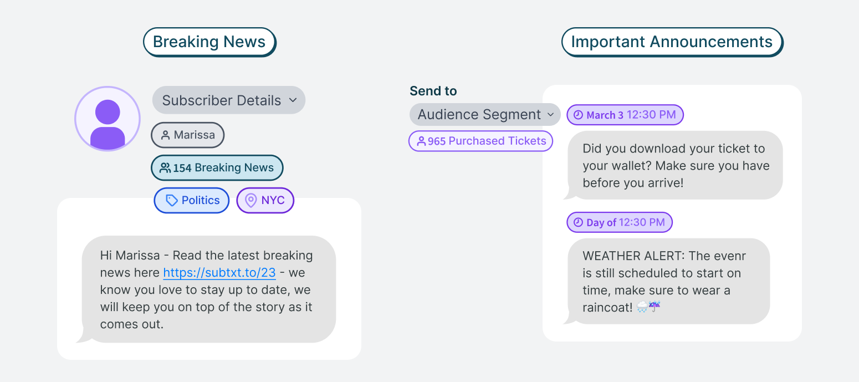Screen dimensions: 859x382
Task: Switch to the Breaking News section
Action: click(x=209, y=42)
